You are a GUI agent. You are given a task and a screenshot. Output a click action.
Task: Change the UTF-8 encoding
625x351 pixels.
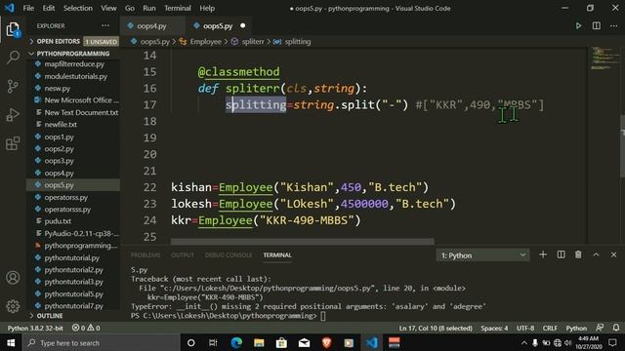tap(525, 328)
